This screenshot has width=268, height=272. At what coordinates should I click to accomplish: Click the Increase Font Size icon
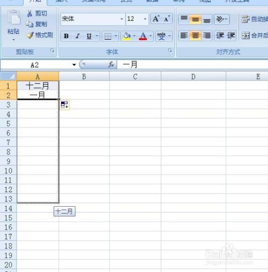point(156,19)
